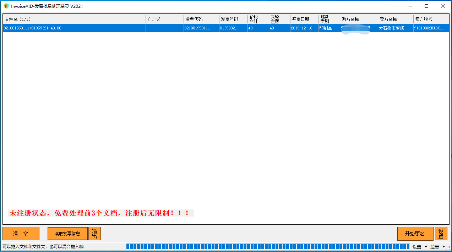Close the InvoiceAID window

pos(442,6)
